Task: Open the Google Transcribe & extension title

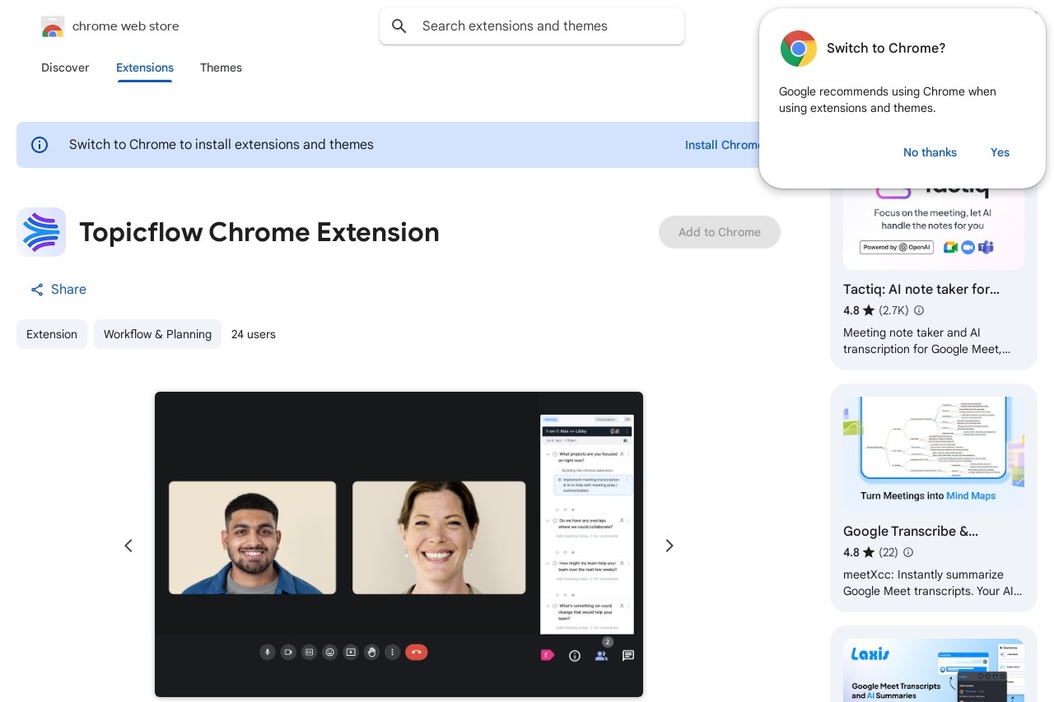Action: [911, 531]
